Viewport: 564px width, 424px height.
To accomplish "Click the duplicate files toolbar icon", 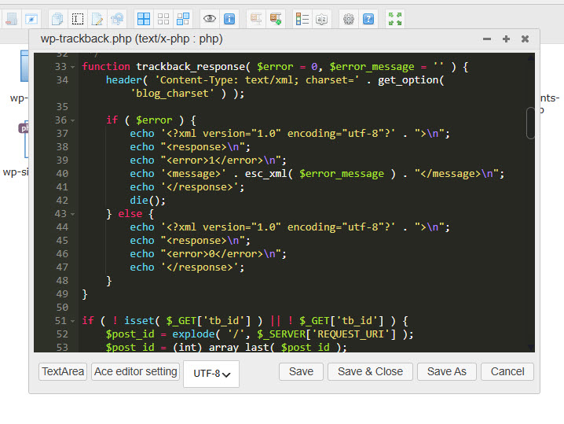I will [x=57, y=19].
